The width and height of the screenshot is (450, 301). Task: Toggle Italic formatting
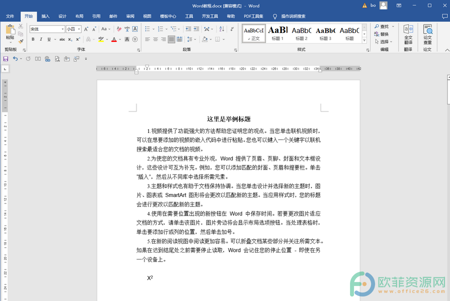tap(41, 39)
